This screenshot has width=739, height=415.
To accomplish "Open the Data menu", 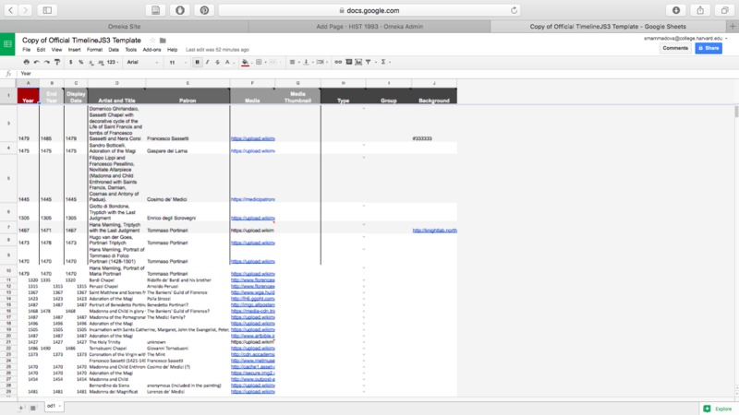I will point(114,50).
